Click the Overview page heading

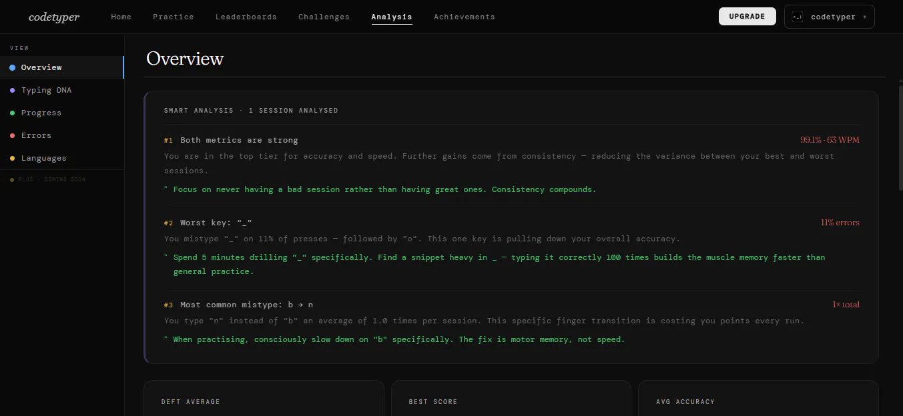point(185,59)
